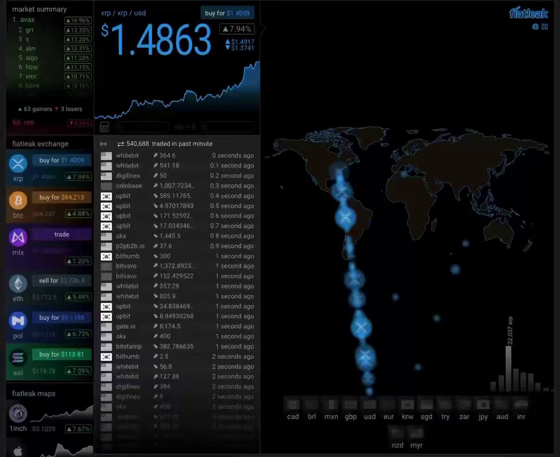Screen dimensions: 560x457
Task: Click the gate.io 8,174.5 trade row
Action: [x=177, y=326]
